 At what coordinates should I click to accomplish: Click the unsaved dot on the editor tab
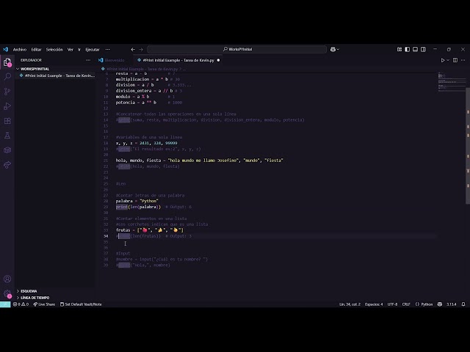coord(218,60)
